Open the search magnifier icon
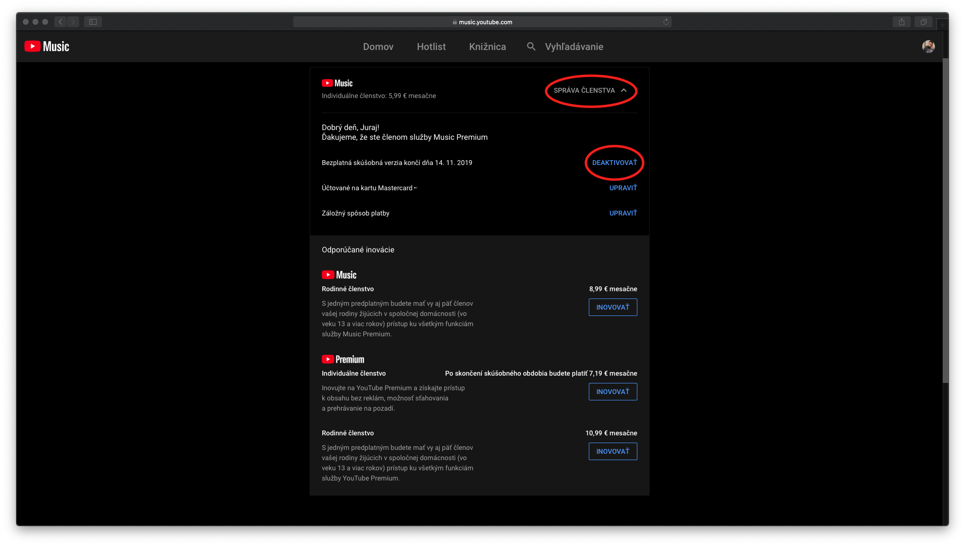Image resolution: width=965 pixels, height=546 pixels. point(531,47)
